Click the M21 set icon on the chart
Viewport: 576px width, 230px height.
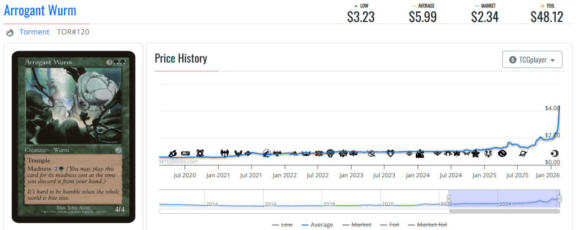coord(185,153)
